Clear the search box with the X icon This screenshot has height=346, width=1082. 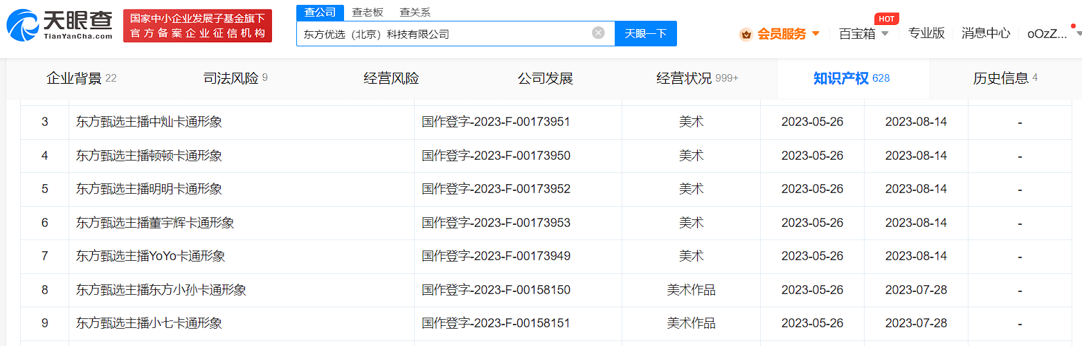tap(598, 33)
